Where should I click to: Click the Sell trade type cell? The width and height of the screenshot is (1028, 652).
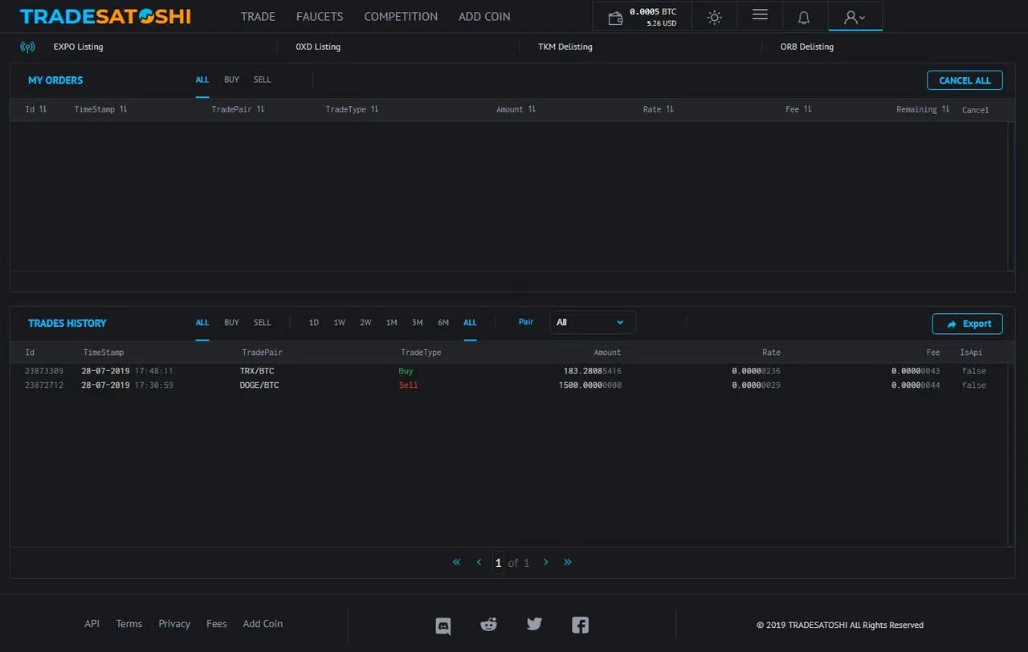409,385
